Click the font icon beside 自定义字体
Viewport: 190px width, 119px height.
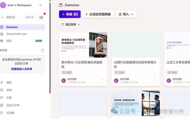click(x=1, y=105)
